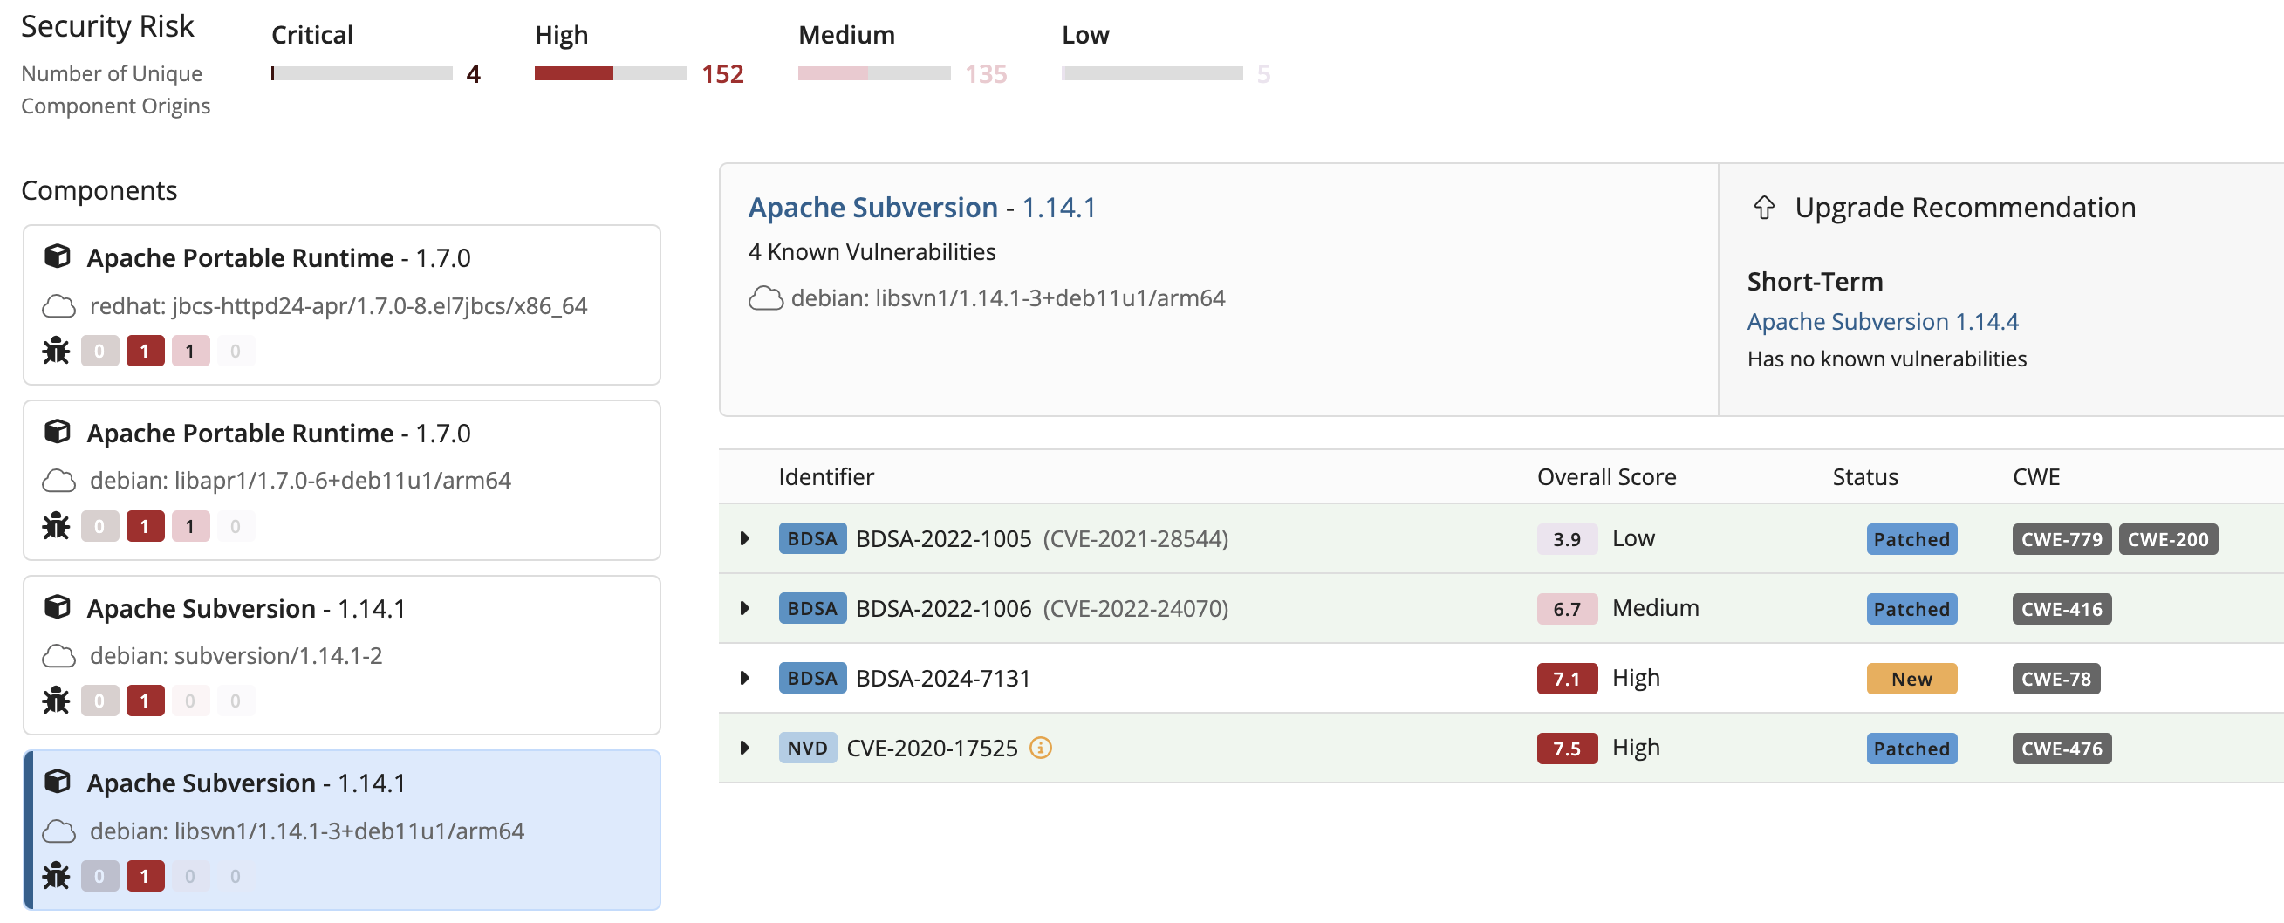Click the CWE-200 tag
The width and height of the screenshot is (2284, 923).
tap(2169, 539)
